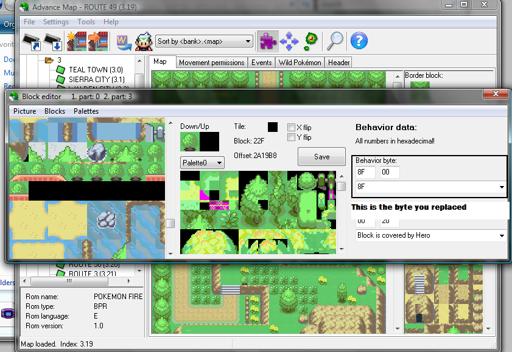
Task: Click the block list scrollbar down arrow
Action: 170,254
